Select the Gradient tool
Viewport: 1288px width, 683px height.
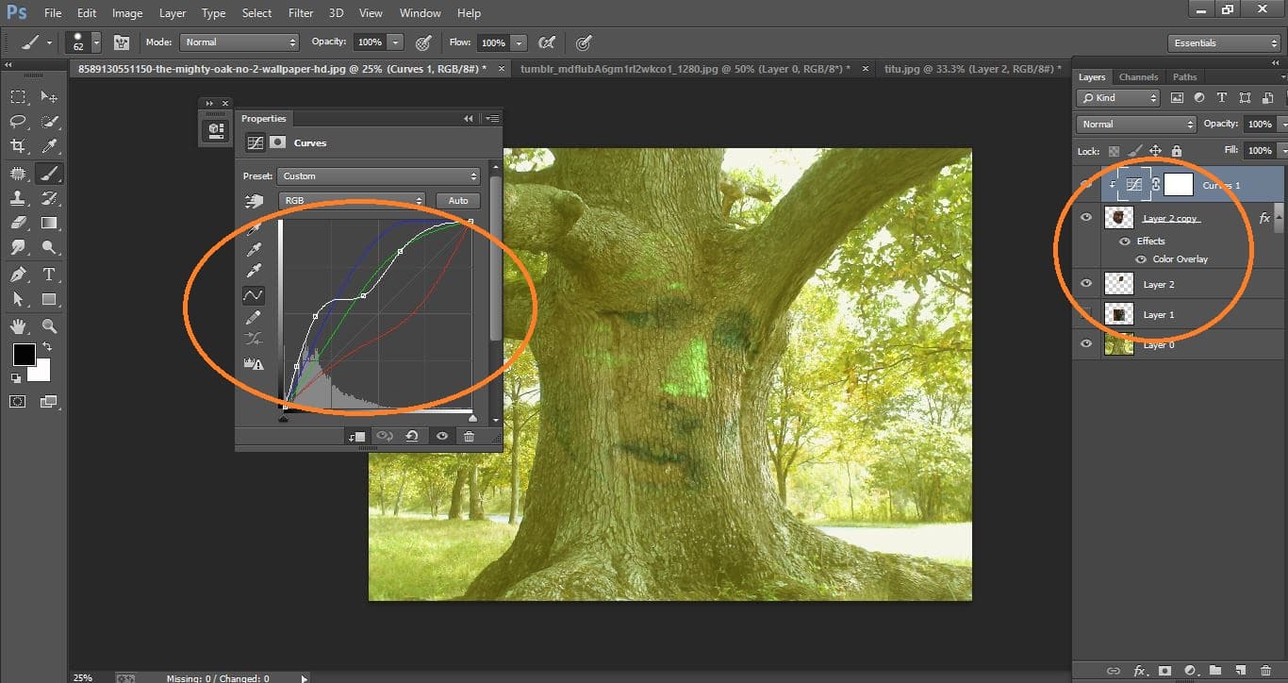[x=50, y=223]
